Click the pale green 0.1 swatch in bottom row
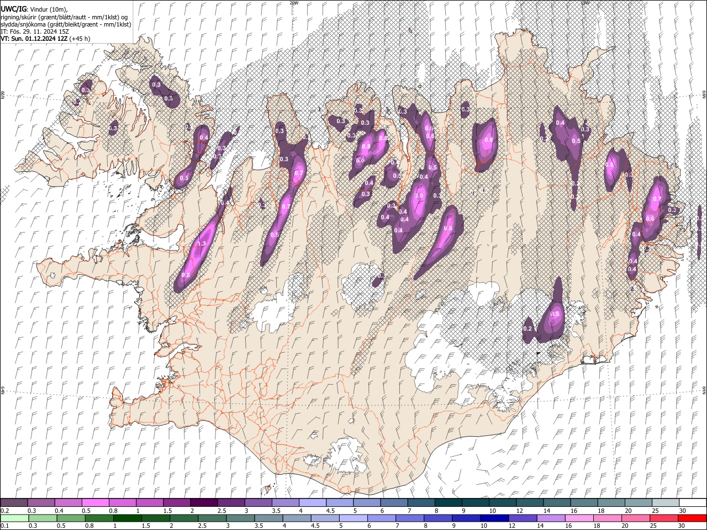Screen dimensions: 707x530 coord(14,518)
